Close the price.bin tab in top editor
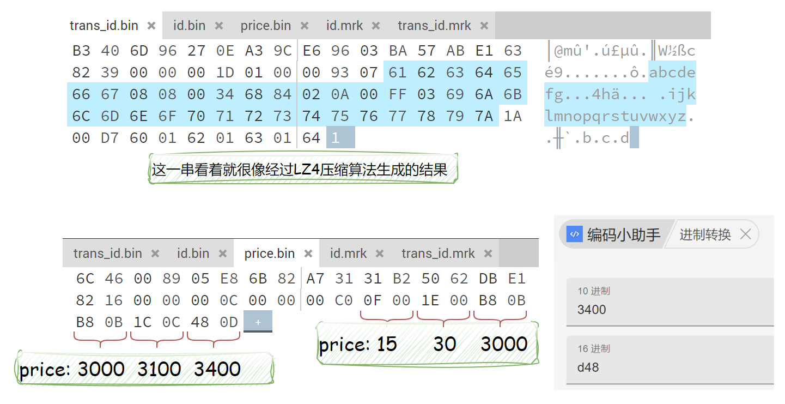The image size is (785, 404). (x=305, y=26)
